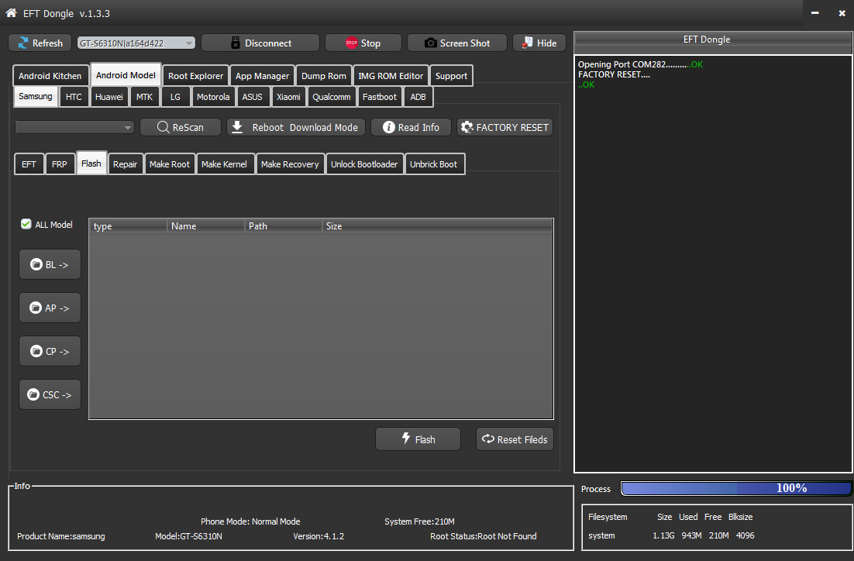Open the Make Kernel sub-tab
The image size is (854, 561).
[225, 164]
